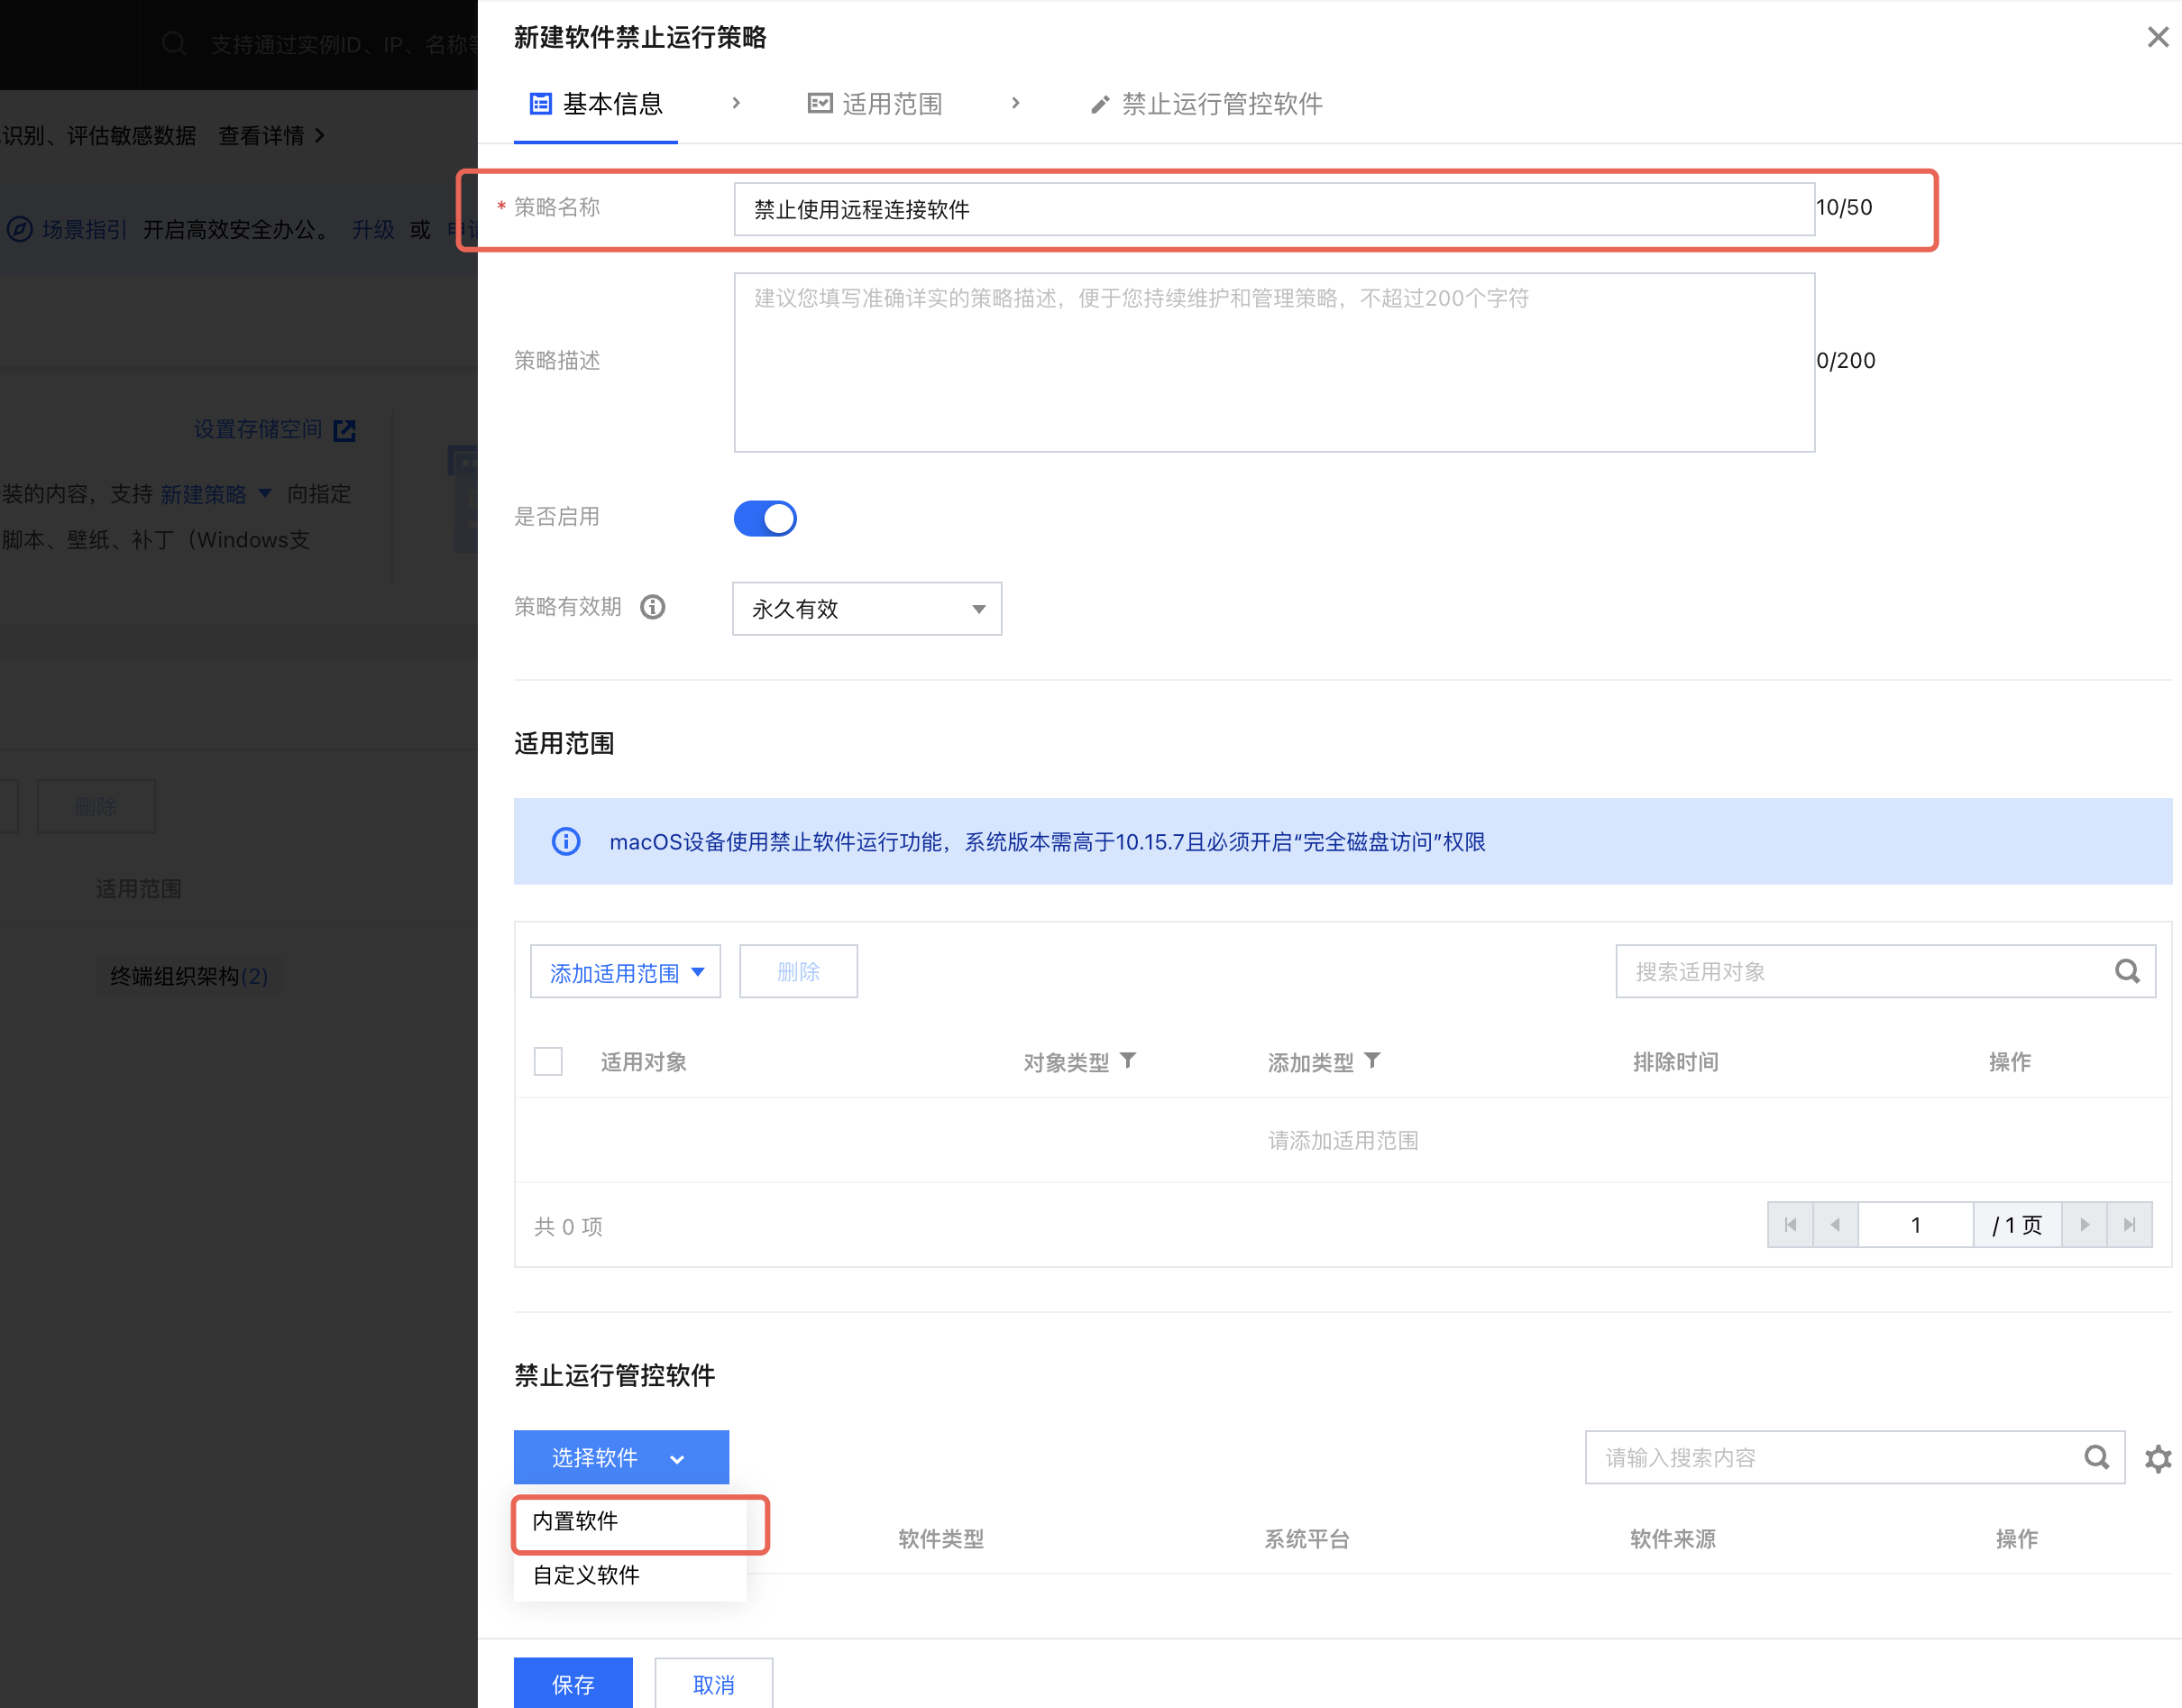
Task: Expand the 添加适用范围 dropdown
Action: (625, 972)
